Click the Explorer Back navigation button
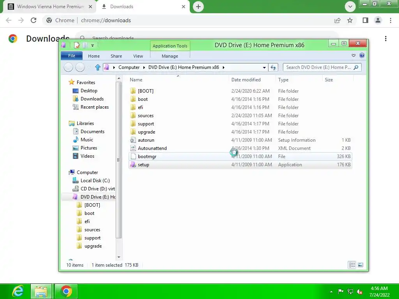This screenshot has height=299, width=399. (x=68, y=67)
